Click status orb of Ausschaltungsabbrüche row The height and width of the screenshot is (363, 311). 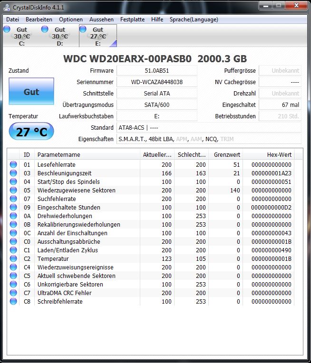(x=13, y=241)
